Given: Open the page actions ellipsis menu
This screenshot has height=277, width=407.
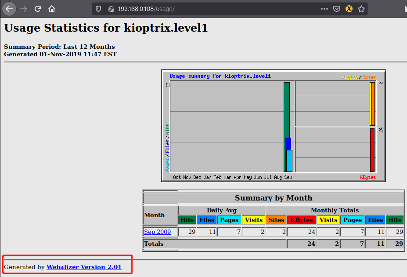Looking at the screenshot, I should [x=324, y=8].
